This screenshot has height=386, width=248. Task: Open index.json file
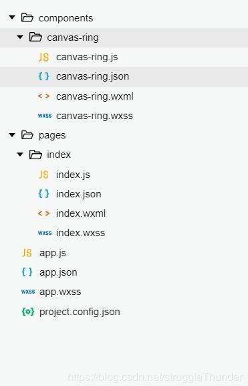tap(79, 194)
